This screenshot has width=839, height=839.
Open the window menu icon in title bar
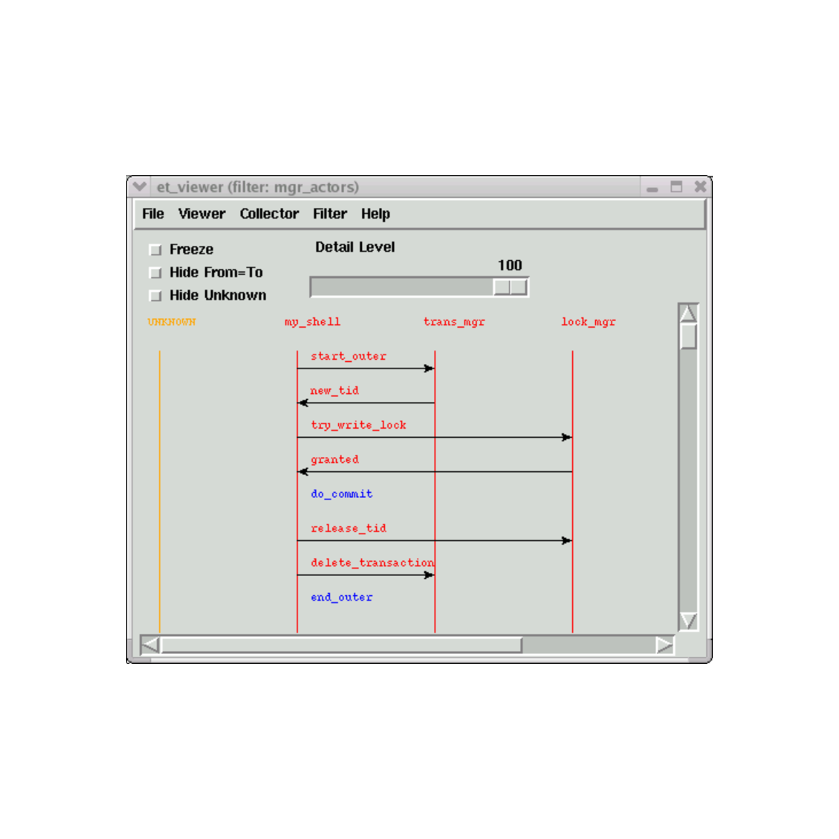(x=139, y=187)
